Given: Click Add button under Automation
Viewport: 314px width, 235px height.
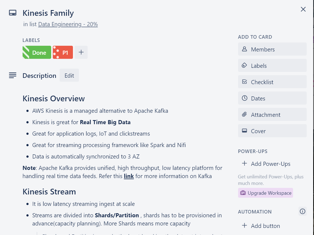Looking at the screenshot, I should click(261, 226).
